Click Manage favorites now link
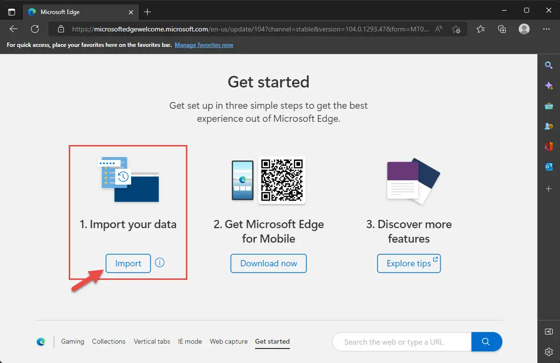Image resolution: width=560 pixels, height=363 pixels. (x=204, y=45)
